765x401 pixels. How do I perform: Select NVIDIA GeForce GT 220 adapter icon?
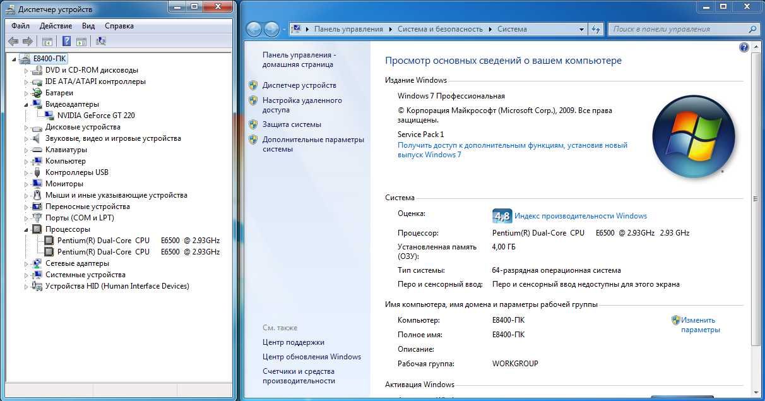[49, 116]
